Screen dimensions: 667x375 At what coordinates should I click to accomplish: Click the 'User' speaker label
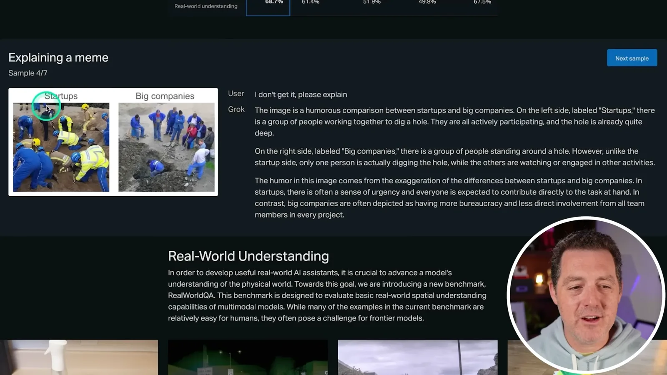click(236, 94)
